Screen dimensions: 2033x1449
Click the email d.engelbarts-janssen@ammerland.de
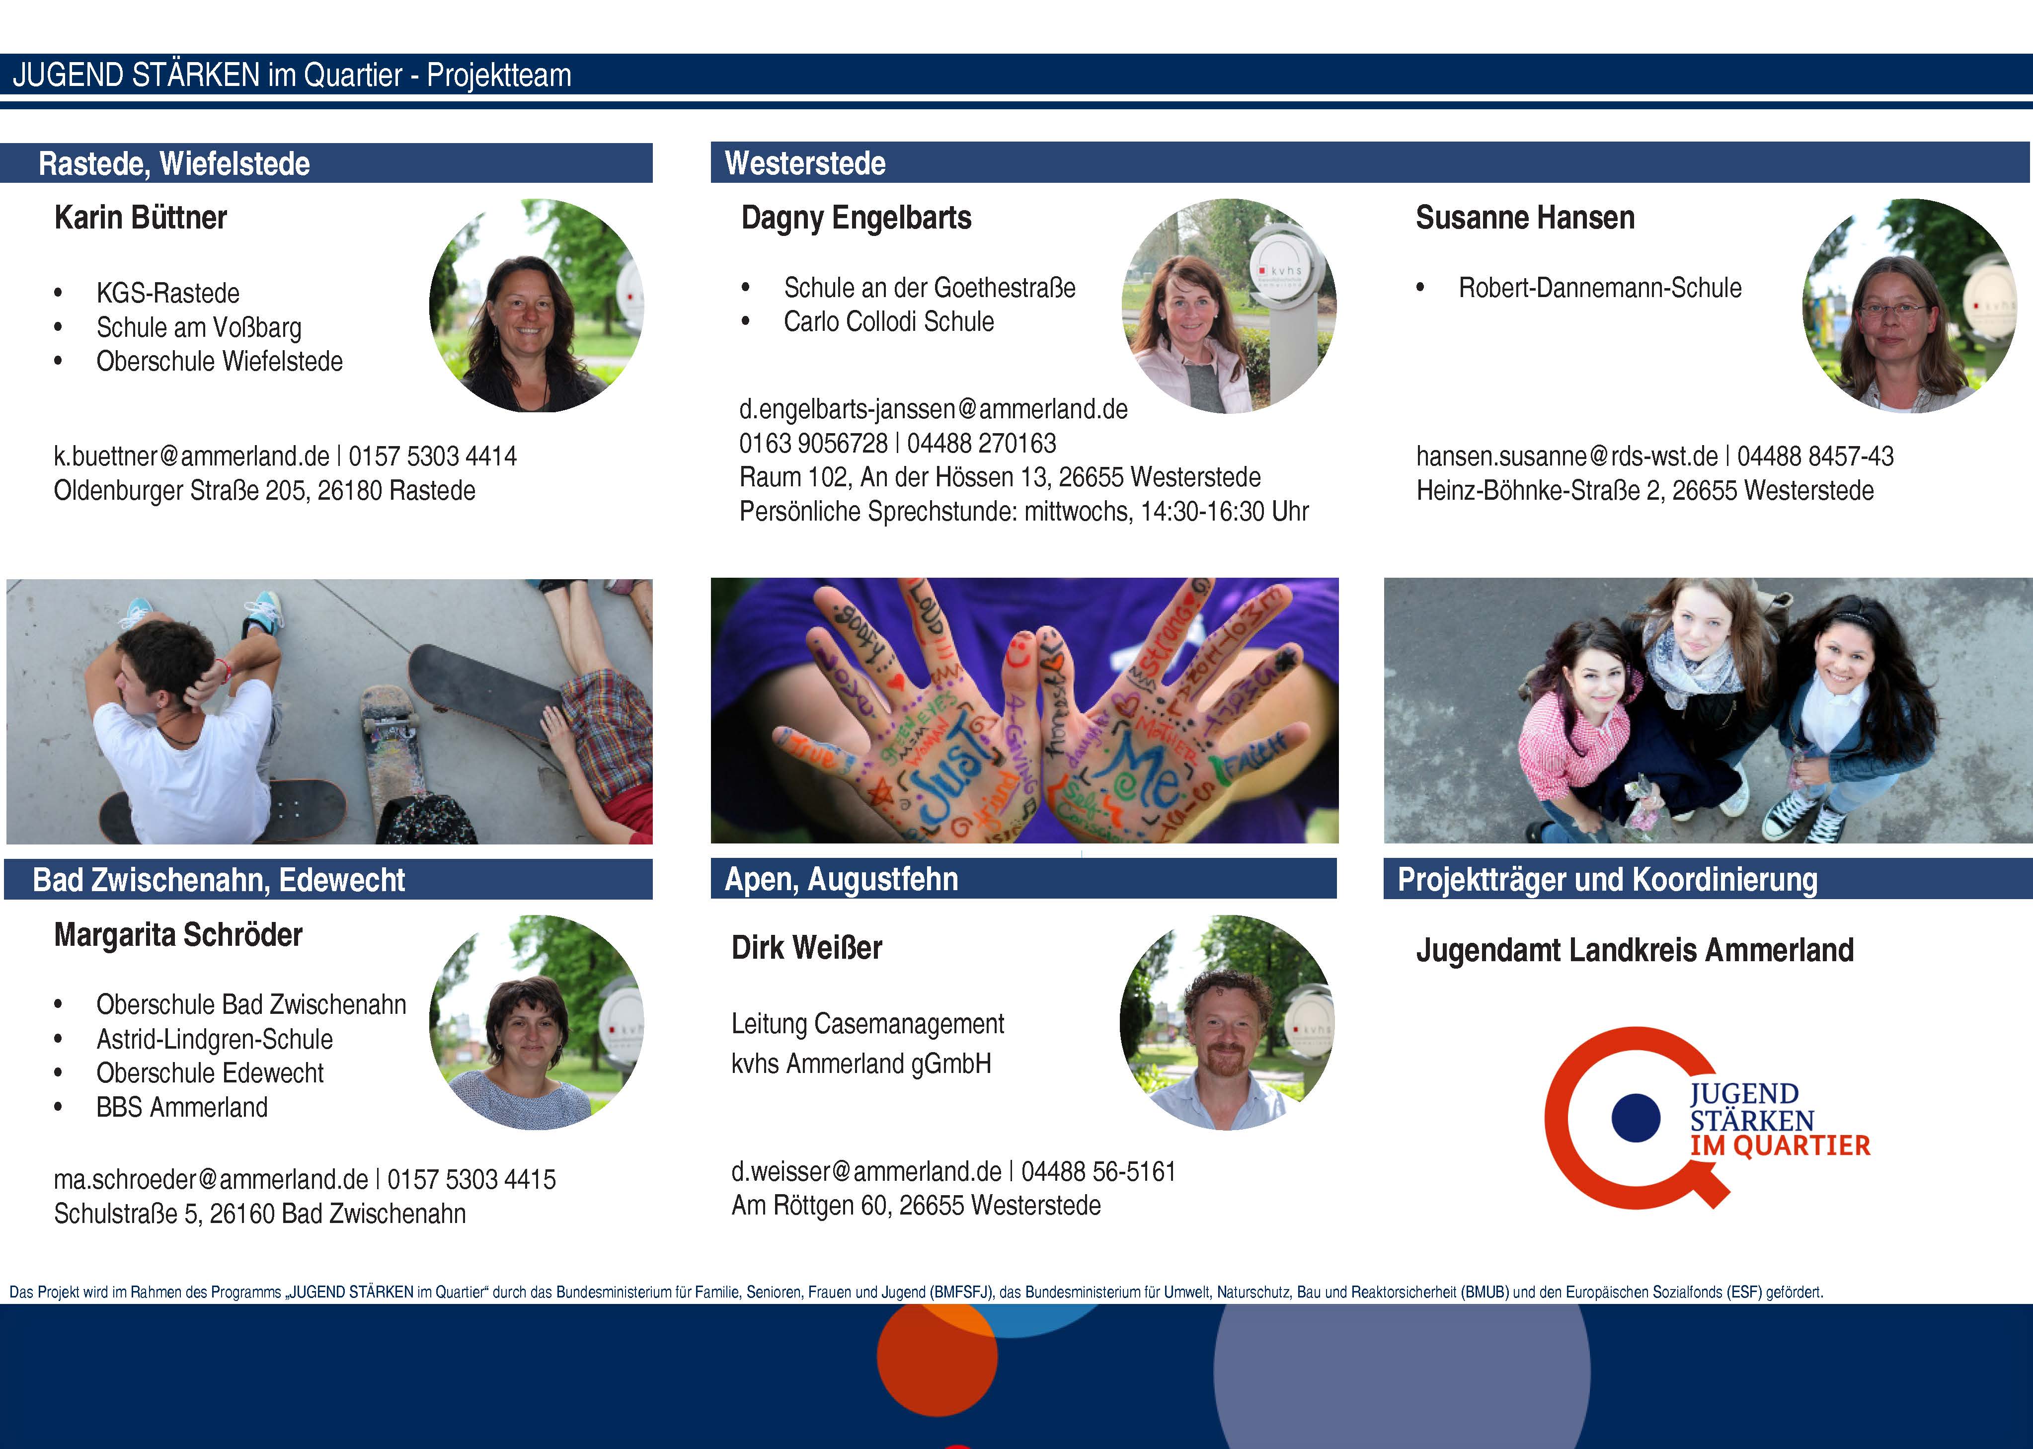(934, 409)
